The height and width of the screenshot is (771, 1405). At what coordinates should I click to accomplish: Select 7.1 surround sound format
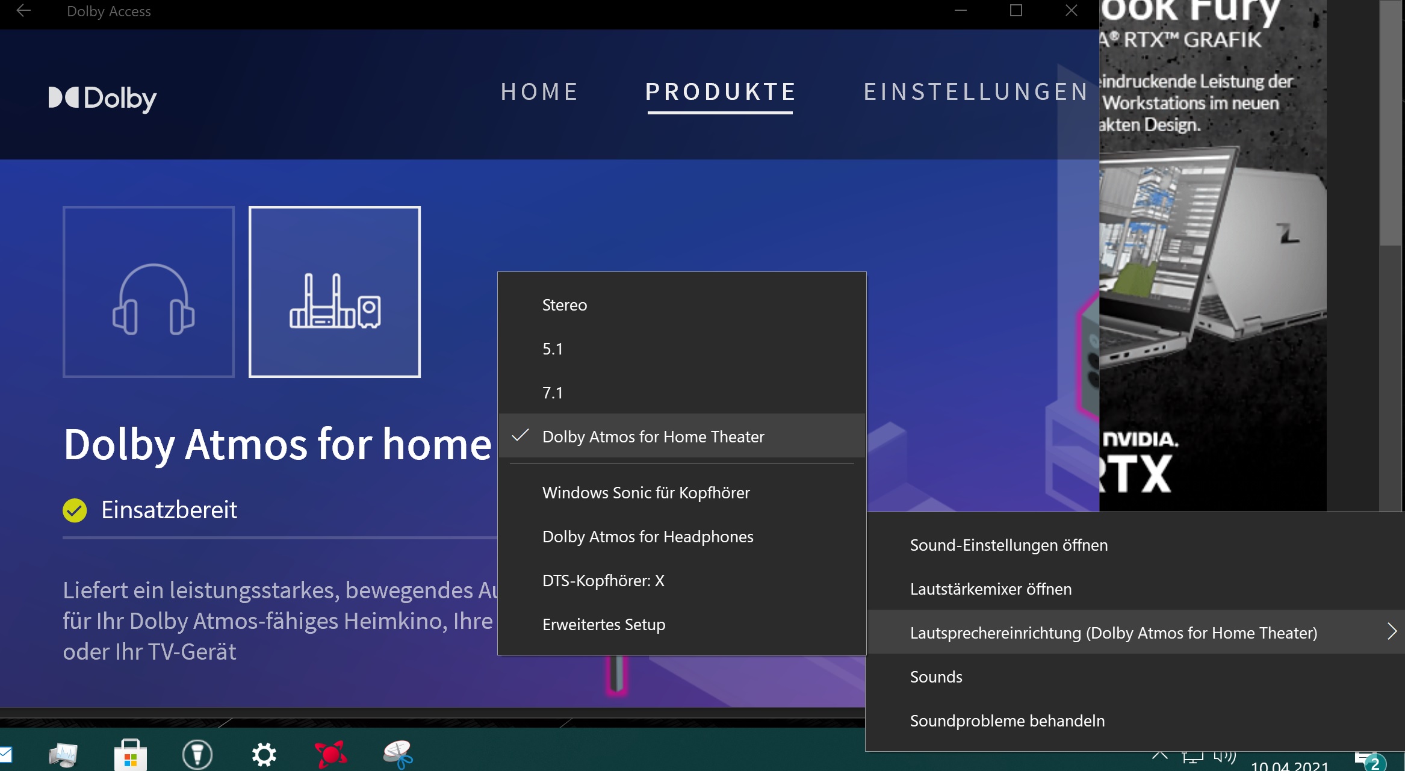(551, 391)
